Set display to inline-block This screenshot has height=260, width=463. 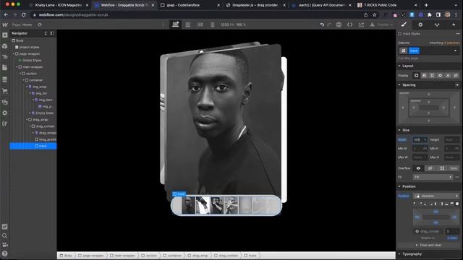tap(441, 75)
